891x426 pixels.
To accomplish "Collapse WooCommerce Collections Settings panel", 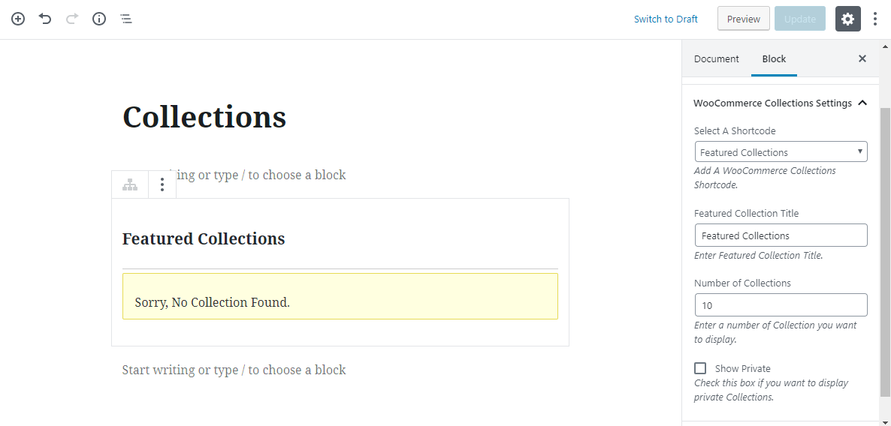I will [862, 103].
